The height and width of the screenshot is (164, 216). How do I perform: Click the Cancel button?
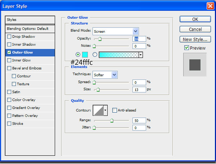(x=195, y=29)
